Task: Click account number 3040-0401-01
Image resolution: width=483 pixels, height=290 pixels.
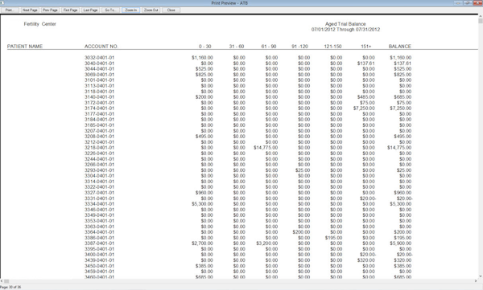Action: coord(99,63)
